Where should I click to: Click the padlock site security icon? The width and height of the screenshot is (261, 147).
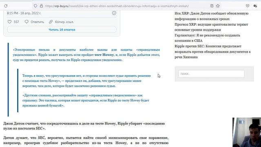point(42,6)
